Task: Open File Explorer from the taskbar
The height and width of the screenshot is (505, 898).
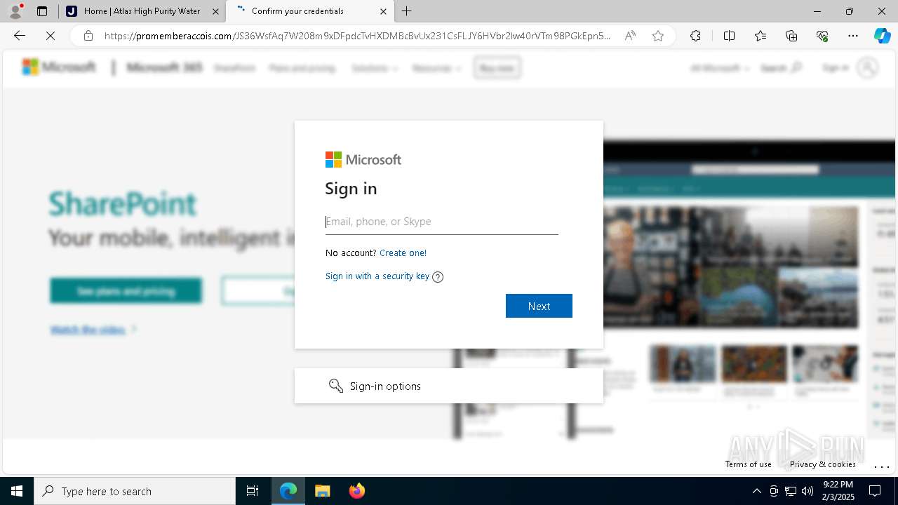Action: point(322,491)
